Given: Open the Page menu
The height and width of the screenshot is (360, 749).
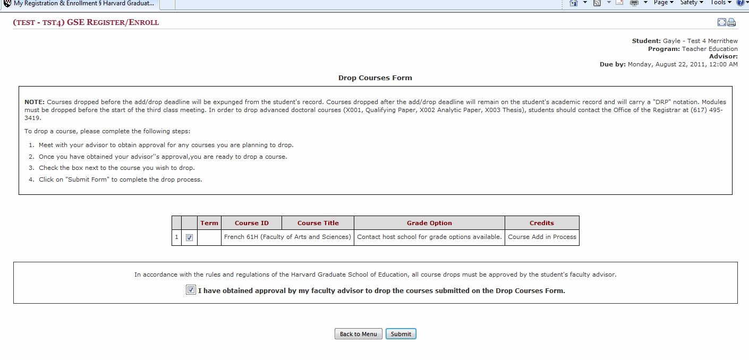Looking at the screenshot, I should [663, 3].
